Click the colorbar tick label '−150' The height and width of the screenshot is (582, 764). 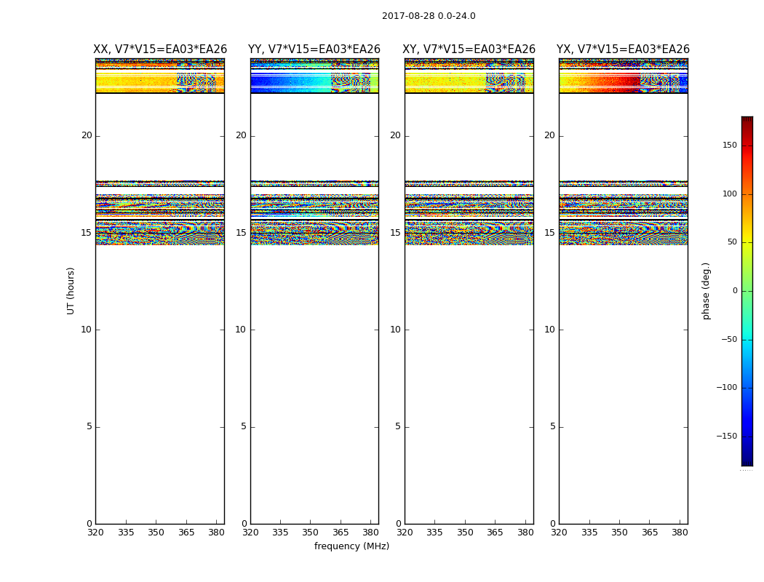(x=726, y=436)
